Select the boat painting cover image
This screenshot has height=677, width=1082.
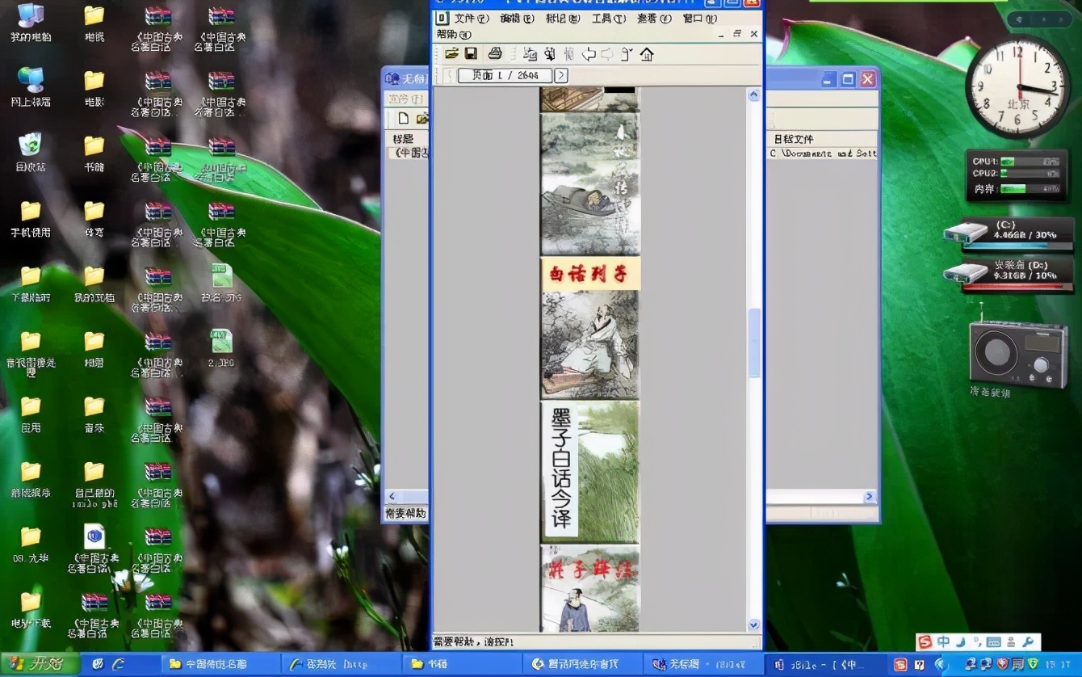590,184
